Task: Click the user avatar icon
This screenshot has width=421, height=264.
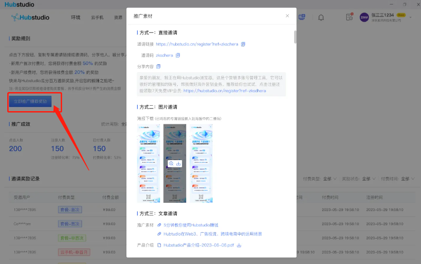Action: pyautogui.click(x=364, y=18)
